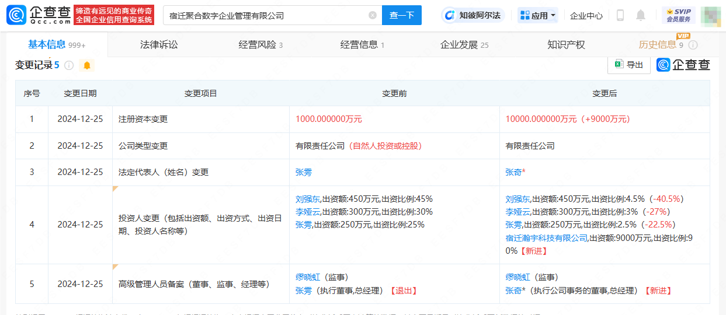The height and width of the screenshot is (315, 726).
Task: Switch to 企业发展 tab
Action: point(464,45)
